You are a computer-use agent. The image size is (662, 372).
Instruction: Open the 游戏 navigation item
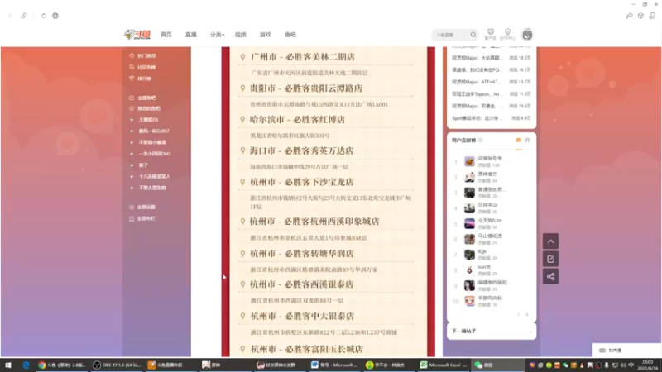point(265,35)
